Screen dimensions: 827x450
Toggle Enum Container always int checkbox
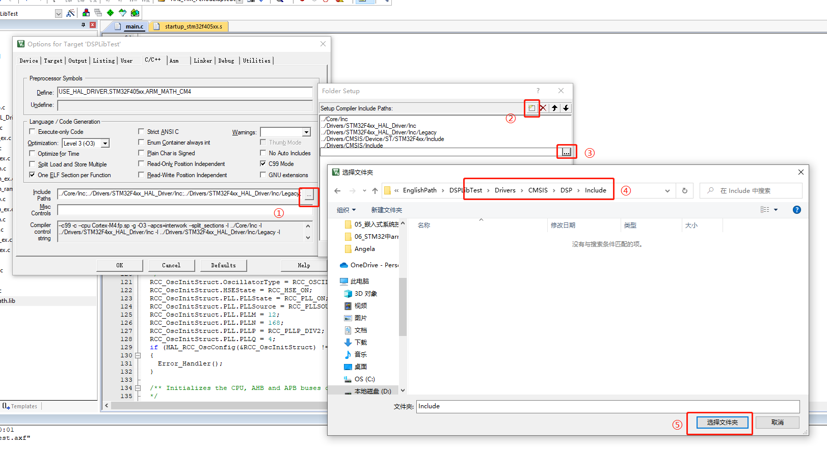coord(142,142)
